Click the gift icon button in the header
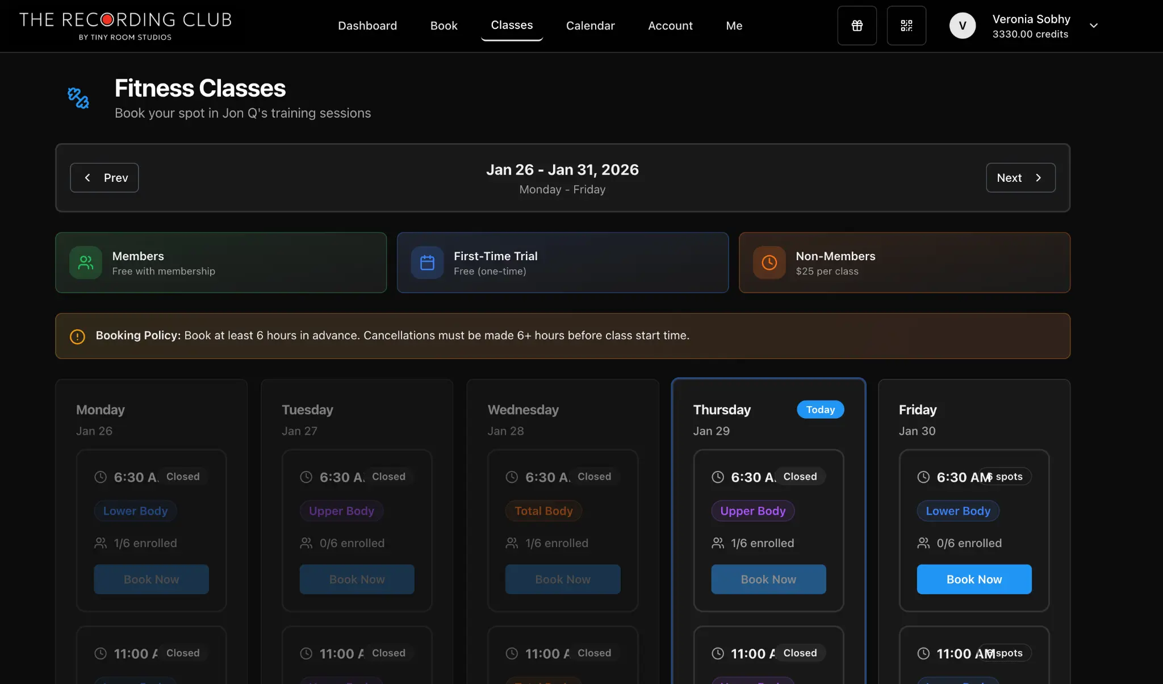The image size is (1163, 684). coord(857,26)
